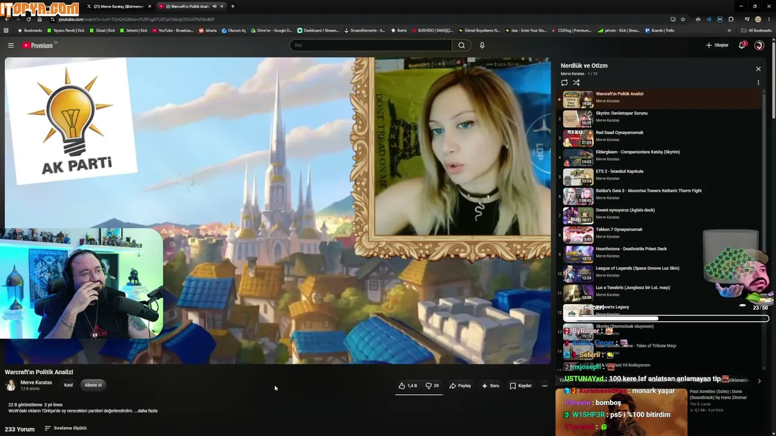Expand description with ...daha fazla
The height and width of the screenshot is (436, 776).
tap(145, 411)
